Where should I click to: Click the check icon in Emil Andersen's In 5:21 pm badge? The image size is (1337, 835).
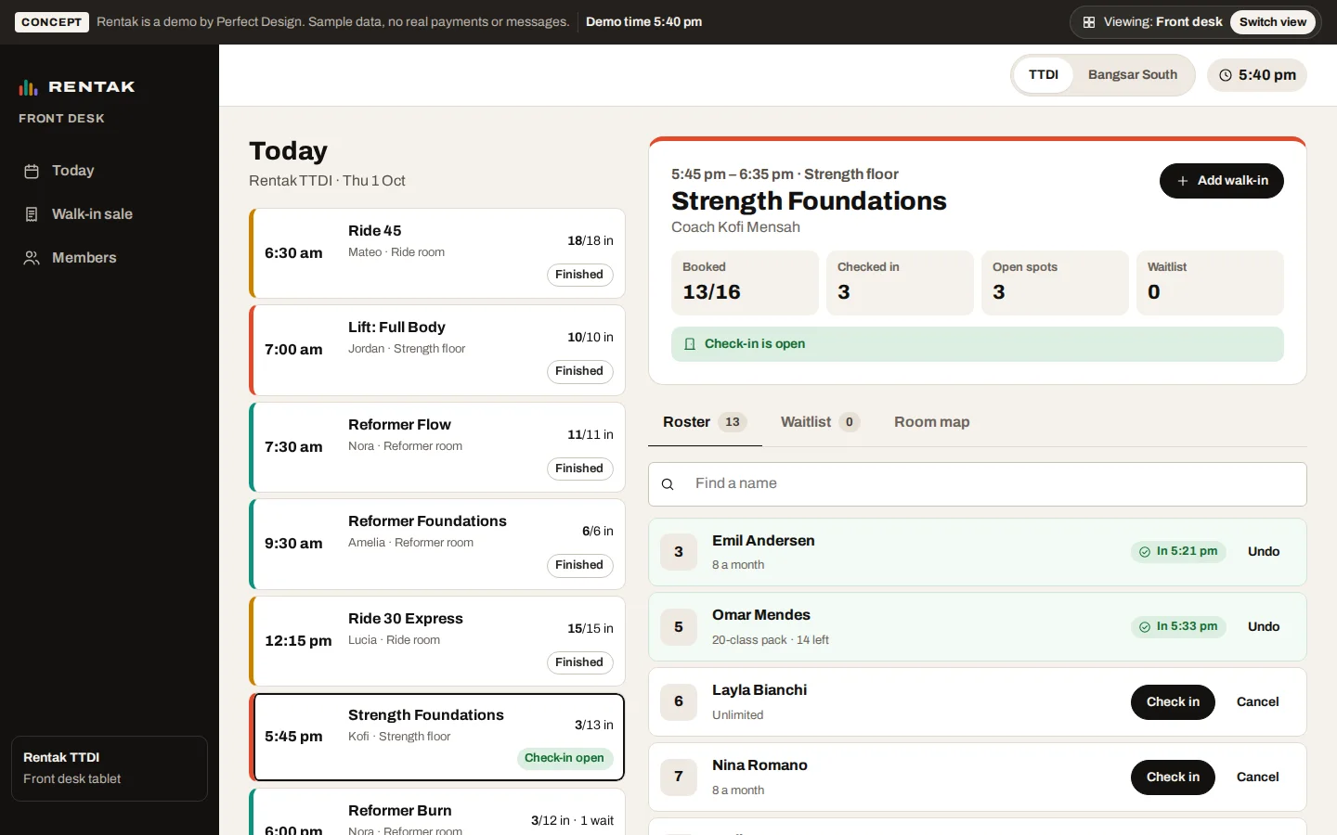click(1145, 552)
